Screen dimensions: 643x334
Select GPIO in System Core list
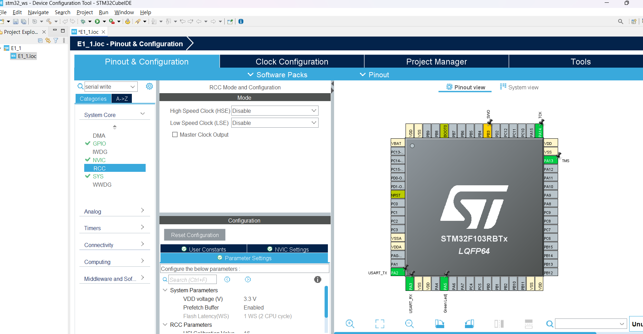click(99, 144)
